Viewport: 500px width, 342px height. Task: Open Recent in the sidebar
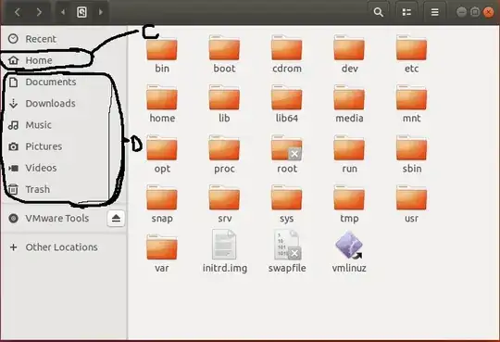(x=64, y=39)
